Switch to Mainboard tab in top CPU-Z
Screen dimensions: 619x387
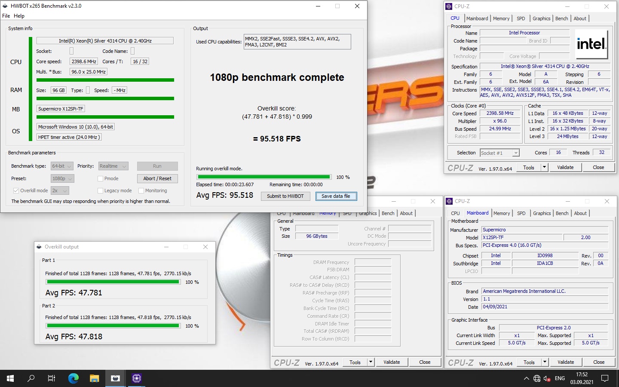[477, 18]
